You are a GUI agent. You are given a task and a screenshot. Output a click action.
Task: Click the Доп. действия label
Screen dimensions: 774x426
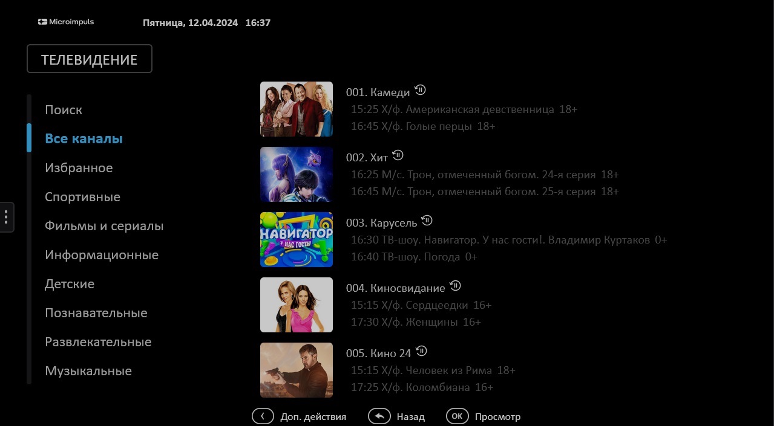point(313,417)
